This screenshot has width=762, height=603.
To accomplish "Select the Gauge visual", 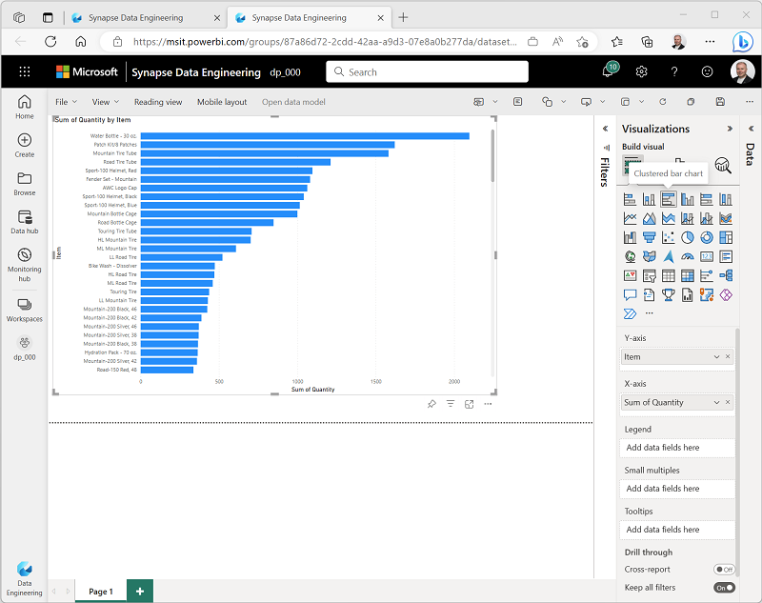I will [687, 256].
